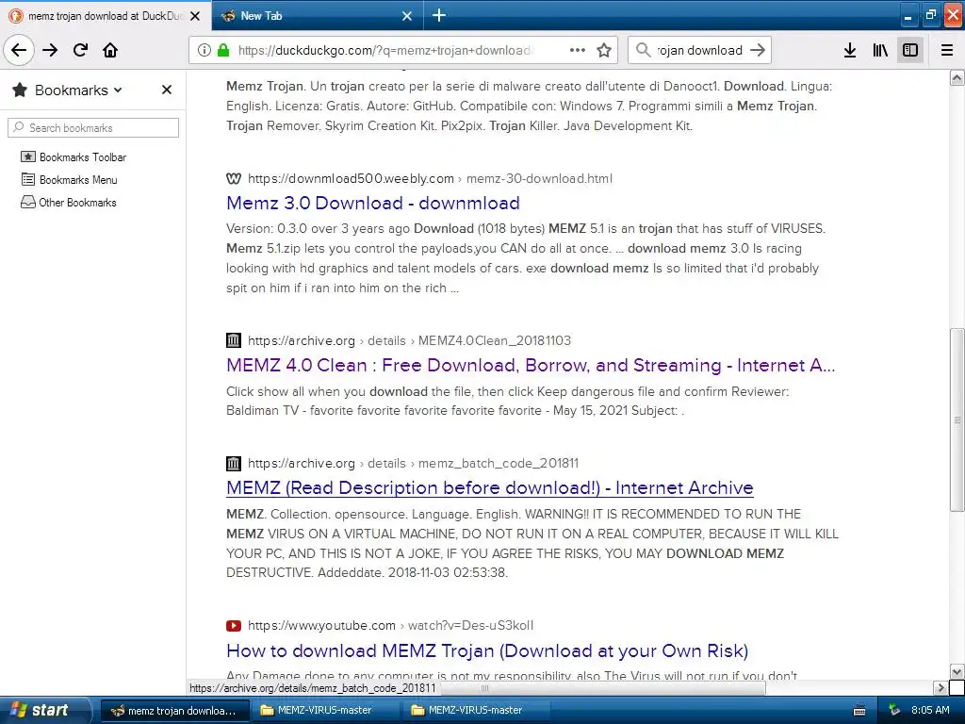
Task: Submit search with the arrow in search box
Action: [759, 50]
